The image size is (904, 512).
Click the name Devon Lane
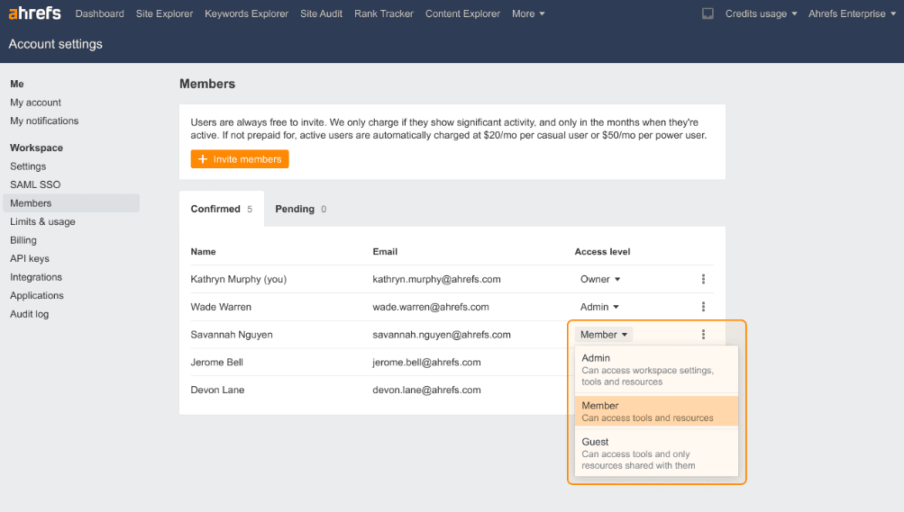coord(217,390)
